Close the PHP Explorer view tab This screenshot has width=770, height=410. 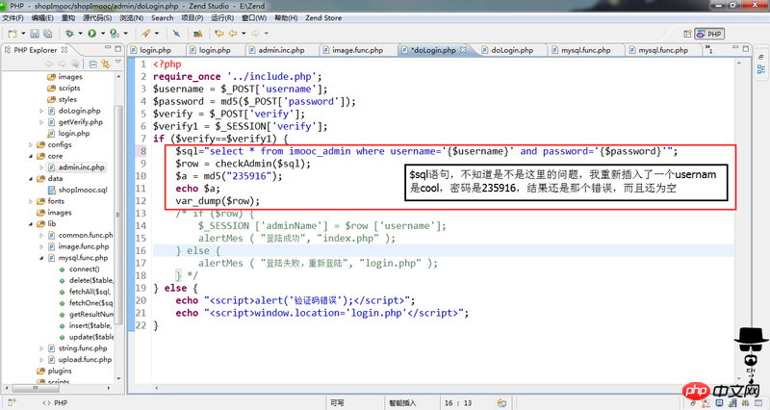[x=64, y=50]
